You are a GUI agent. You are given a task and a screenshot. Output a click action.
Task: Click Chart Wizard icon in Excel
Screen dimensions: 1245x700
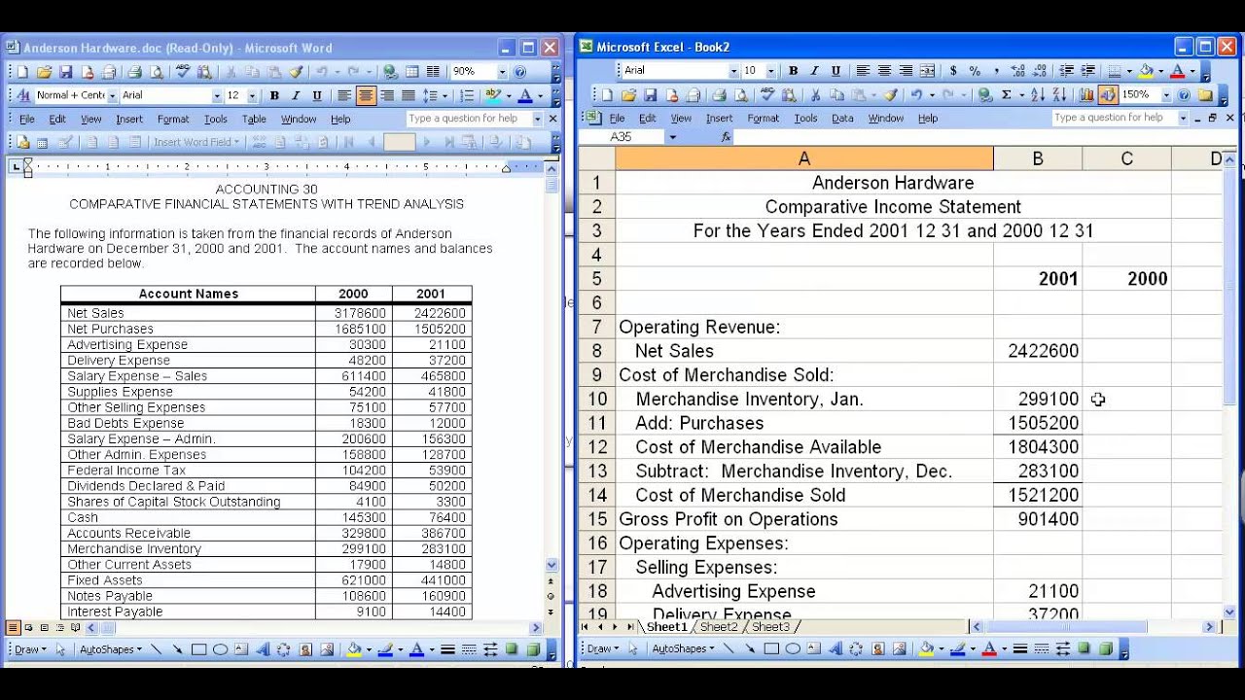(x=1086, y=94)
